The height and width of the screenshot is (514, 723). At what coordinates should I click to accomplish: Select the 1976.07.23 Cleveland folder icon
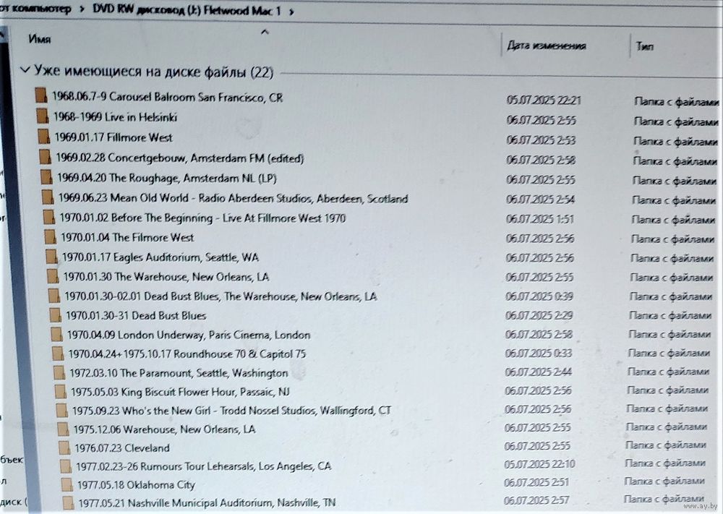click(x=64, y=447)
